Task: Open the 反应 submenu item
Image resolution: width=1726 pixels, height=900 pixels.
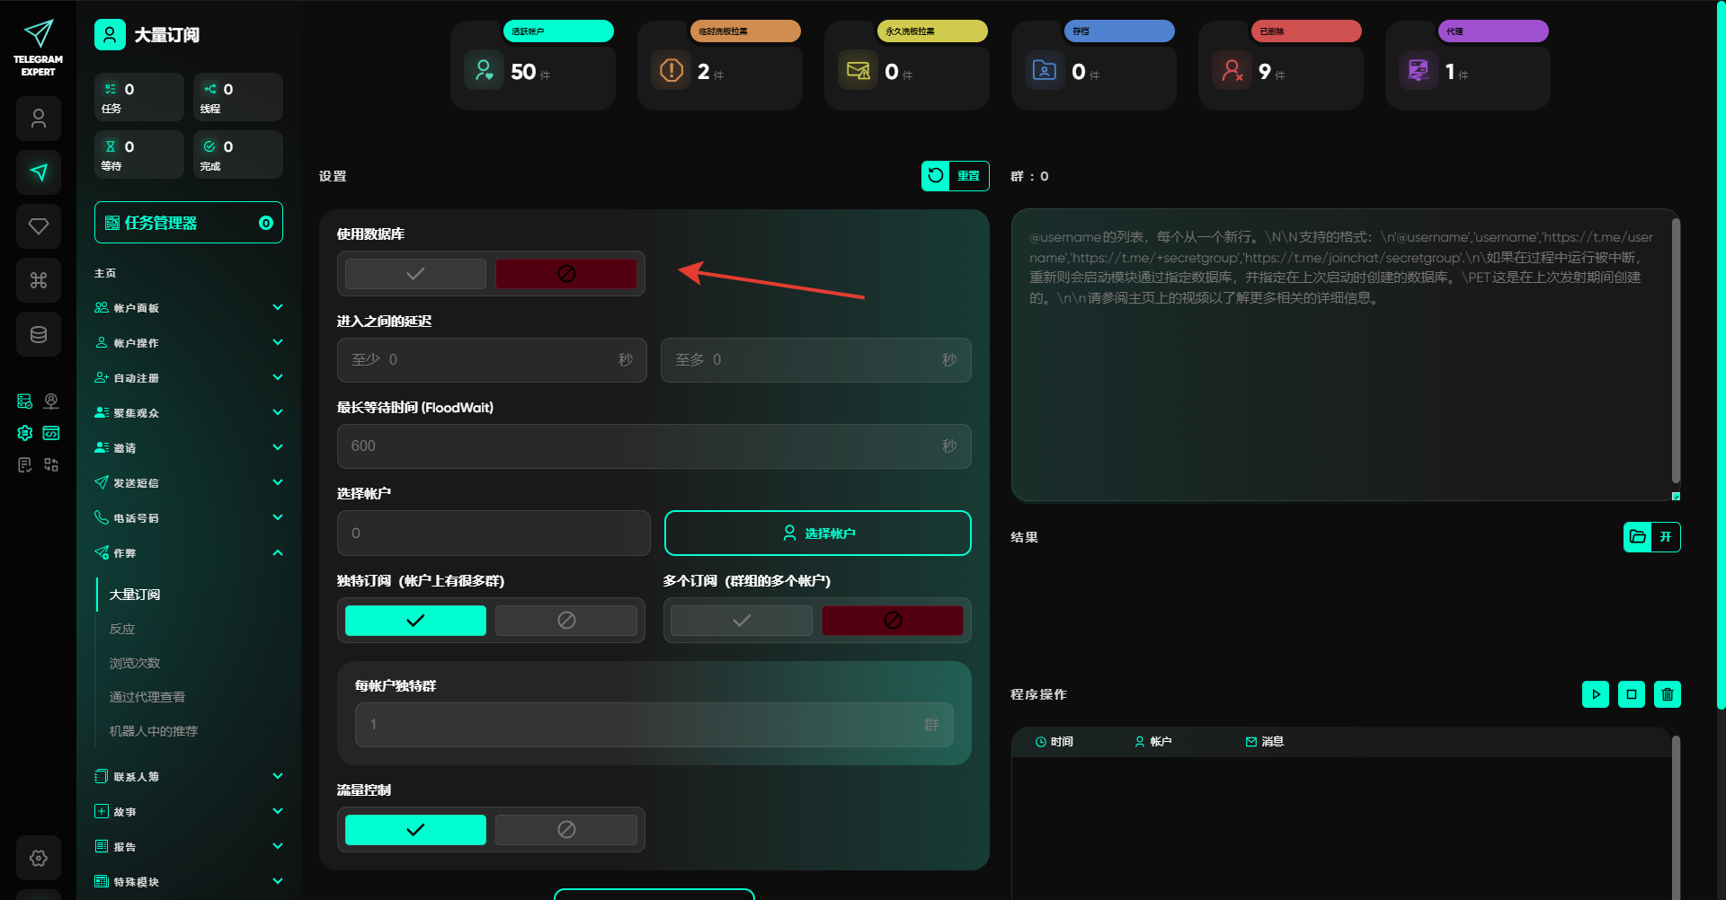Action: [122, 629]
